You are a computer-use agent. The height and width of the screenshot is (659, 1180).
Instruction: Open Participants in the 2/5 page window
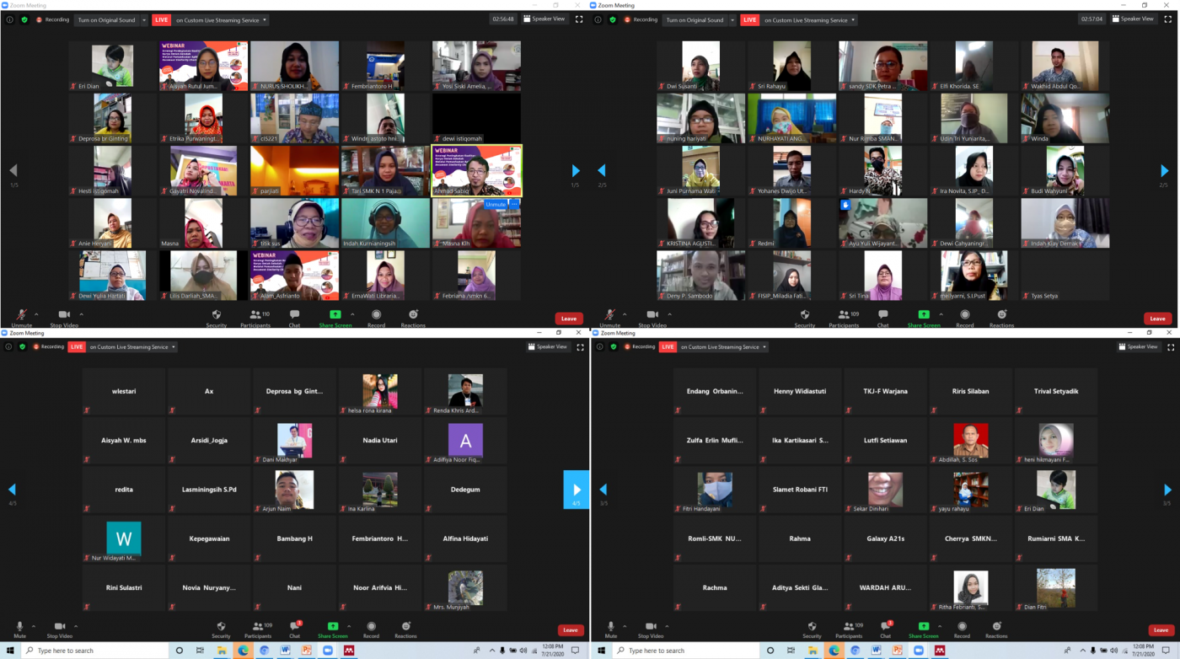844,318
